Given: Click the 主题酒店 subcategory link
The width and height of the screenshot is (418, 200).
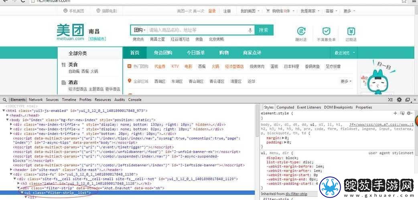Looking at the screenshot, I should pos(96,89).
